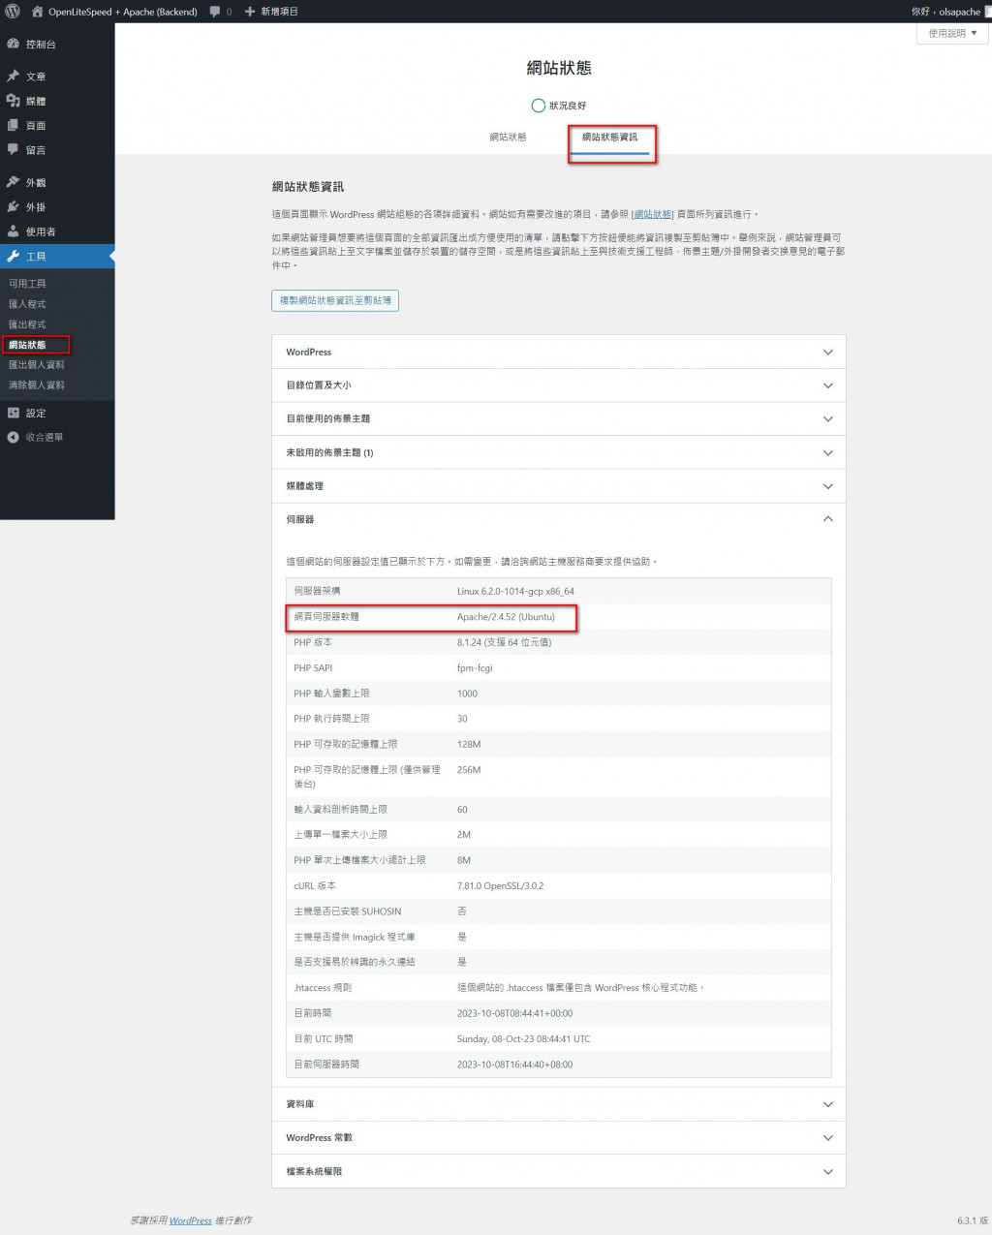Select the 狀況良好 status indicator
992x1235 pixels.
[x=558, y=106]
